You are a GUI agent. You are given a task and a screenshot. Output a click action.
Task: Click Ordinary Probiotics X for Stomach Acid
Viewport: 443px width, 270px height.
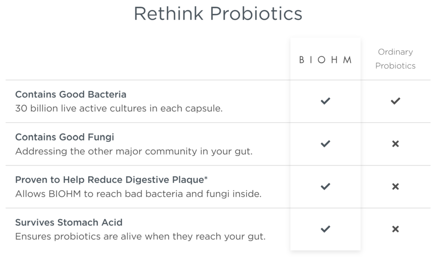[395, 229]
